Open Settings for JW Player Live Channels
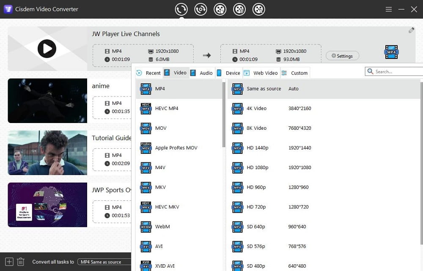423x271 pixels. tap(342, 56)
